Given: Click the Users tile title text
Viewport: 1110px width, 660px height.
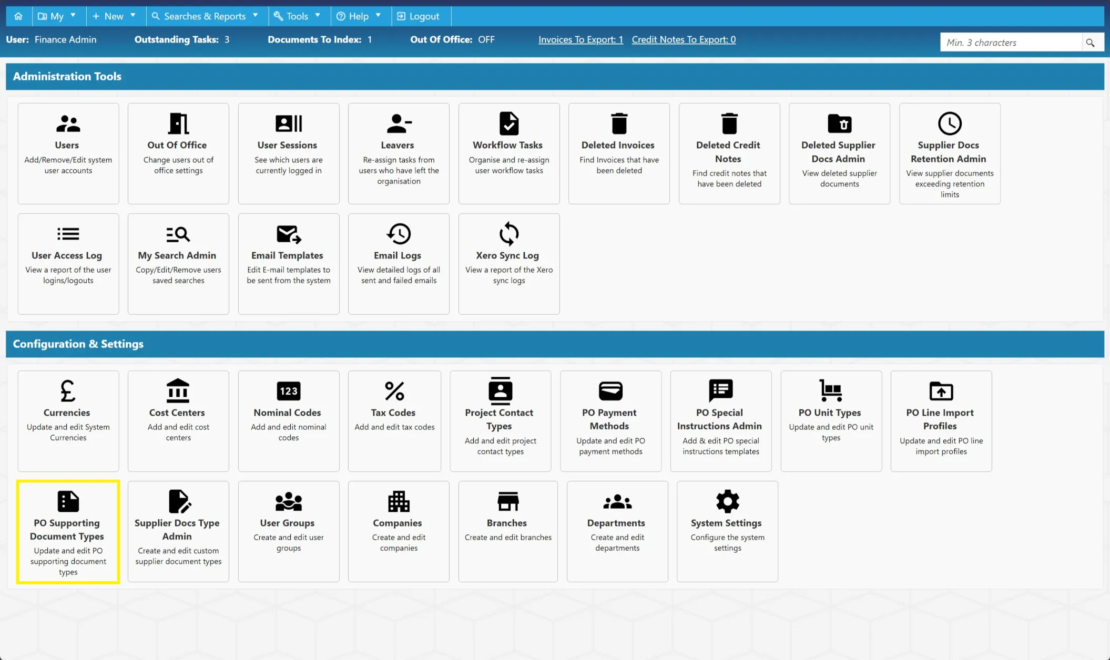Looking at the screenshot, I should (x=67, y=145).
